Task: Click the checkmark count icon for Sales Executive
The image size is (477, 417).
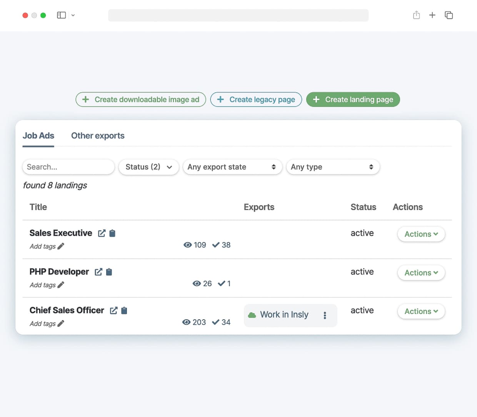Action: 216,245
